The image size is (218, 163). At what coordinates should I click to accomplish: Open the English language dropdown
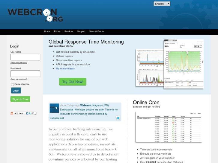(x=162, y=4)
